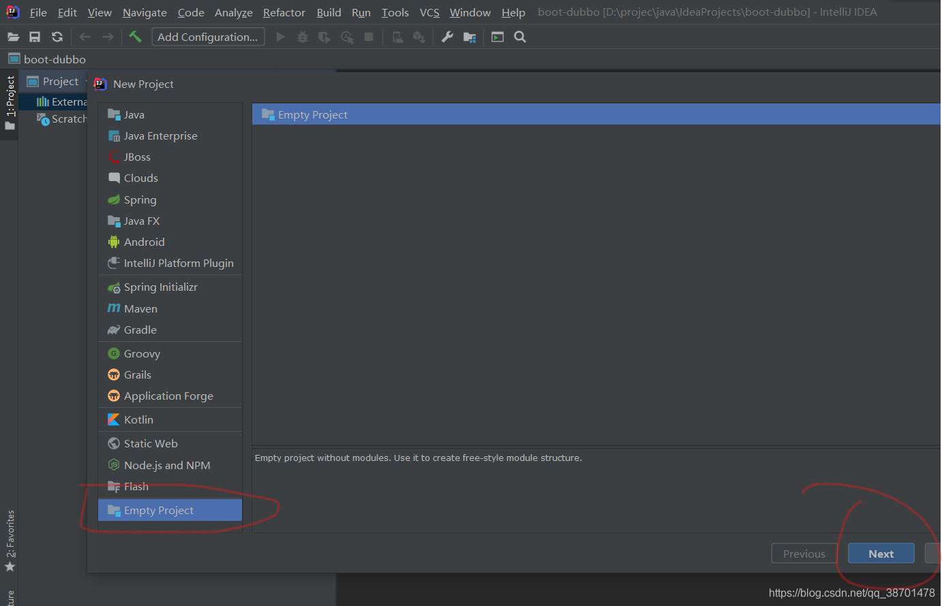942x606 pixels.
Task: Click the Forward navigation arrow
Action: coord(108,37)
